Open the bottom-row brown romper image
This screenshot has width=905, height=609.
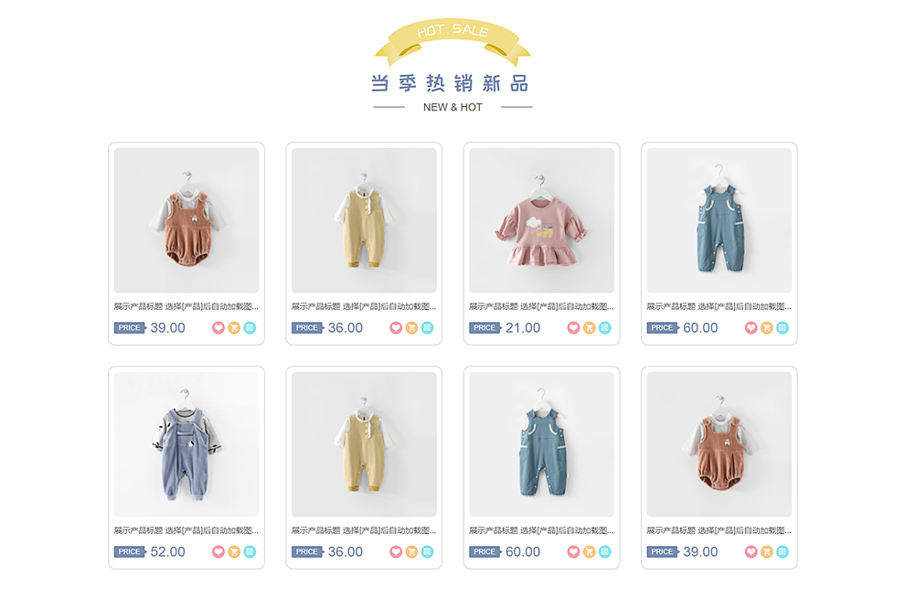[719, 444]
